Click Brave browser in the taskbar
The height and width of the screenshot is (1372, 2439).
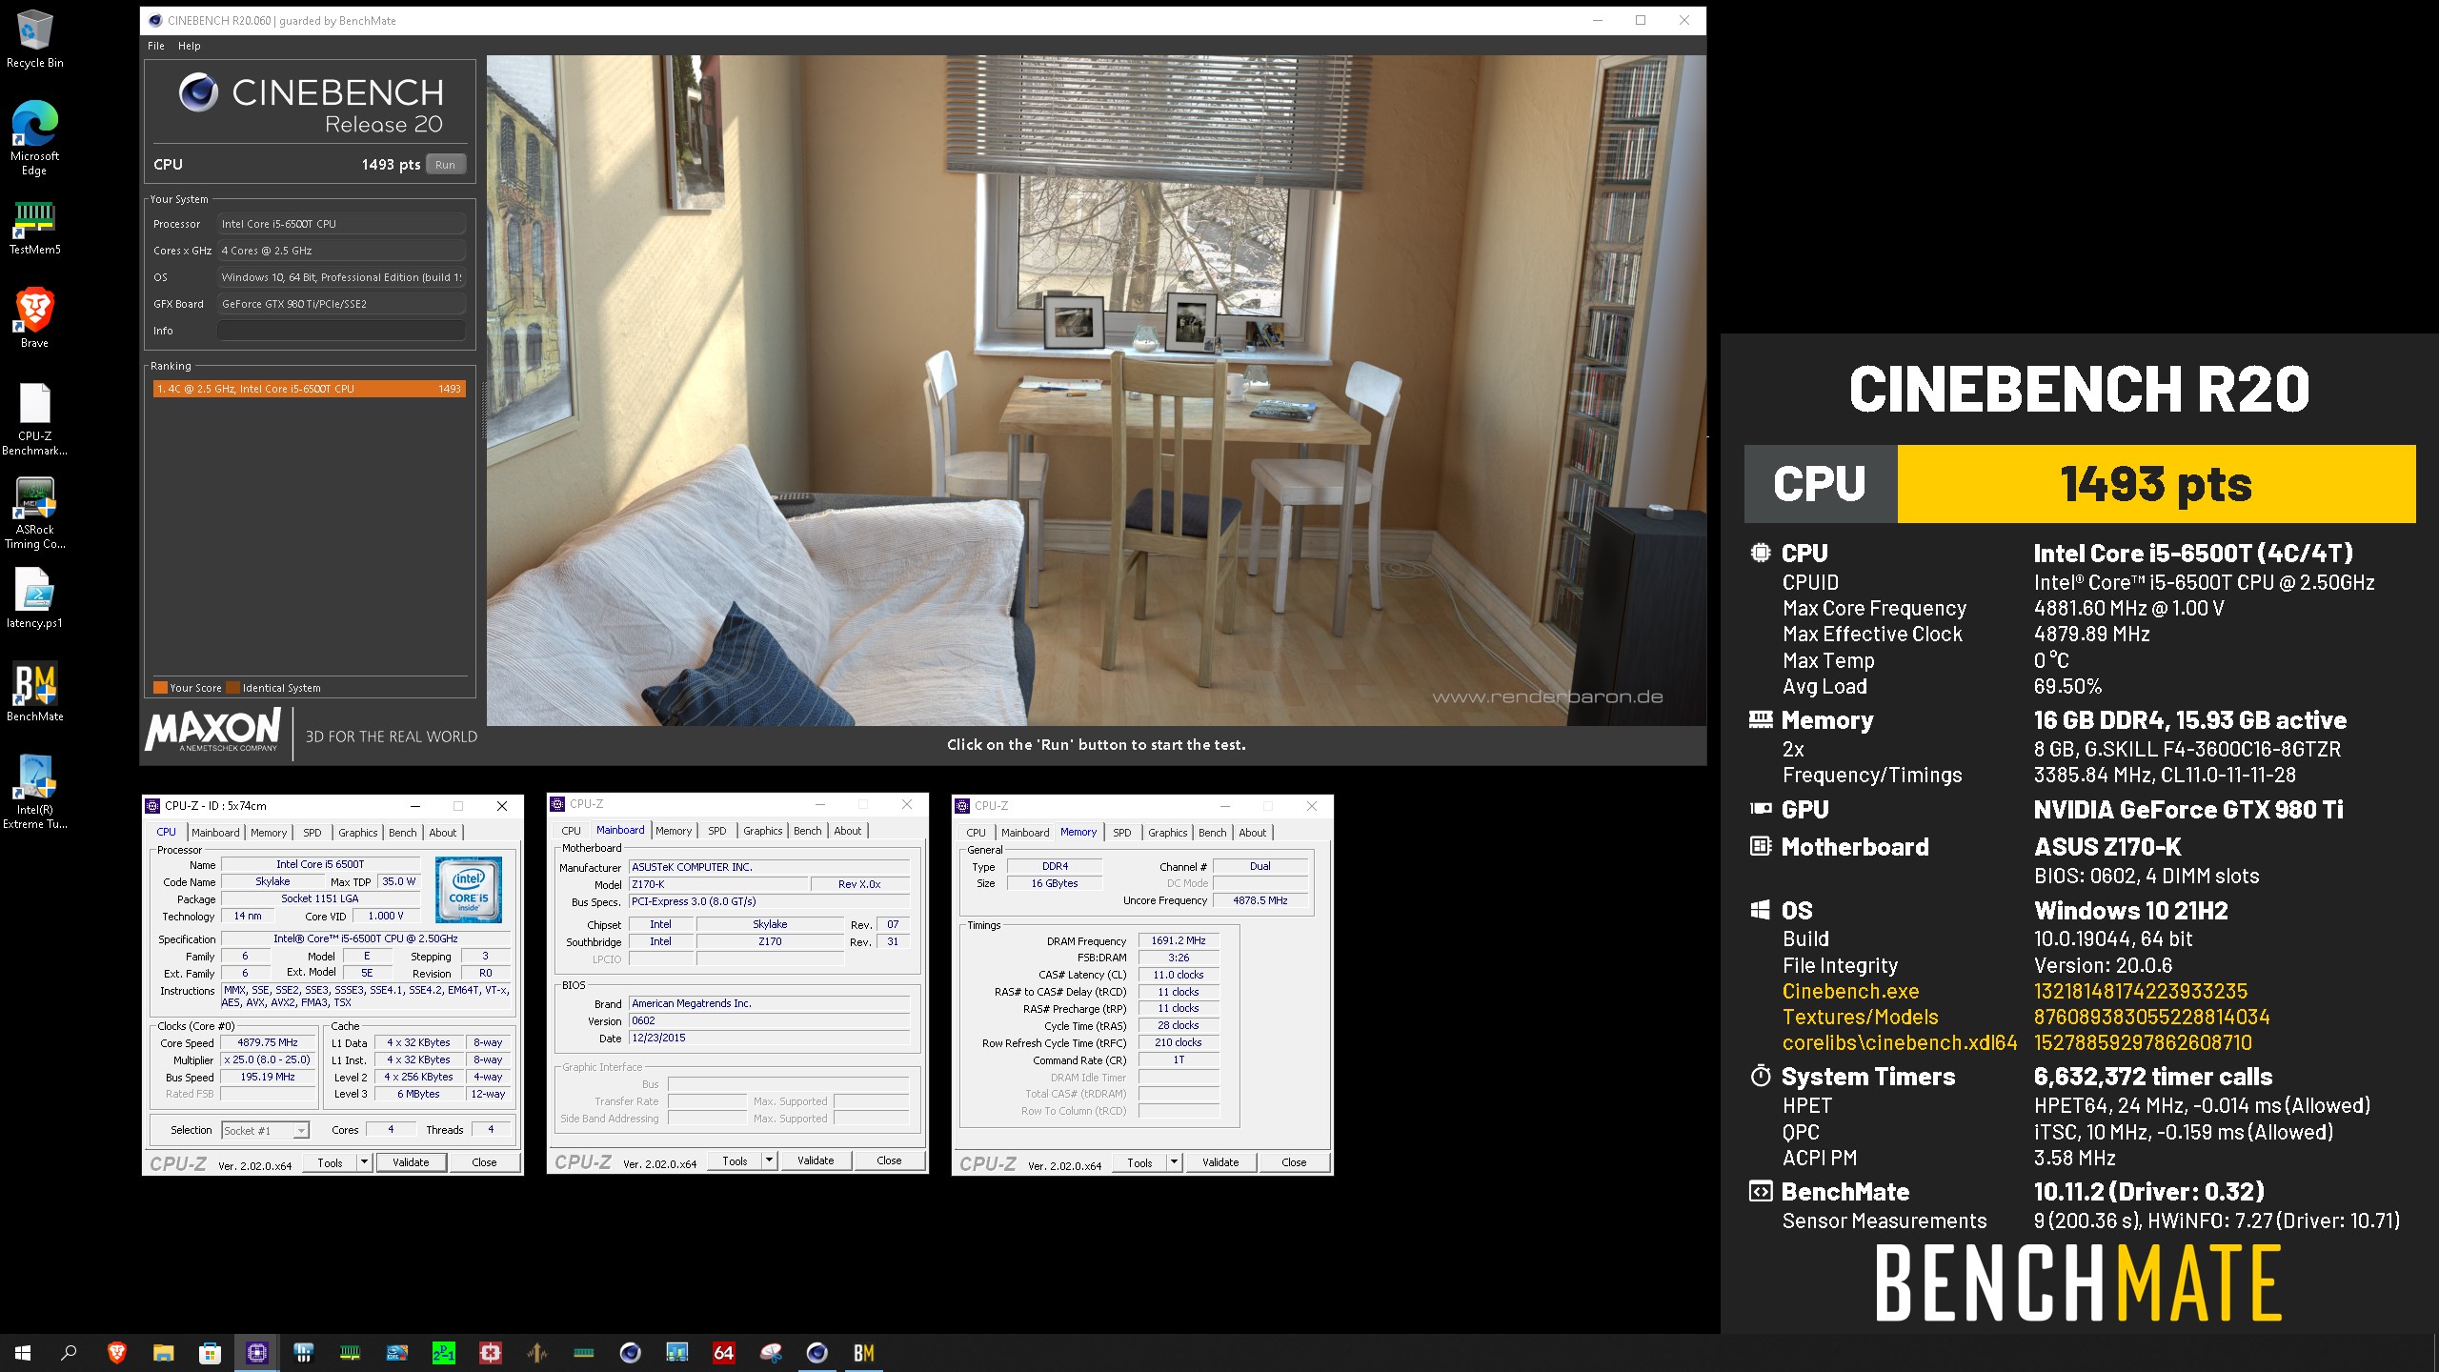coord(116,1352)
